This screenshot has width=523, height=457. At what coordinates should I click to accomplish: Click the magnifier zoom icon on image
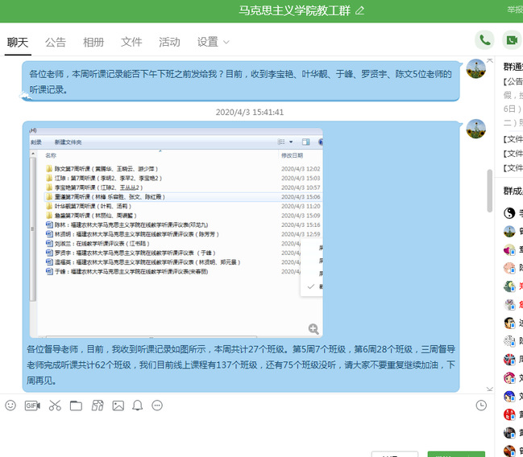click(313, 328)
